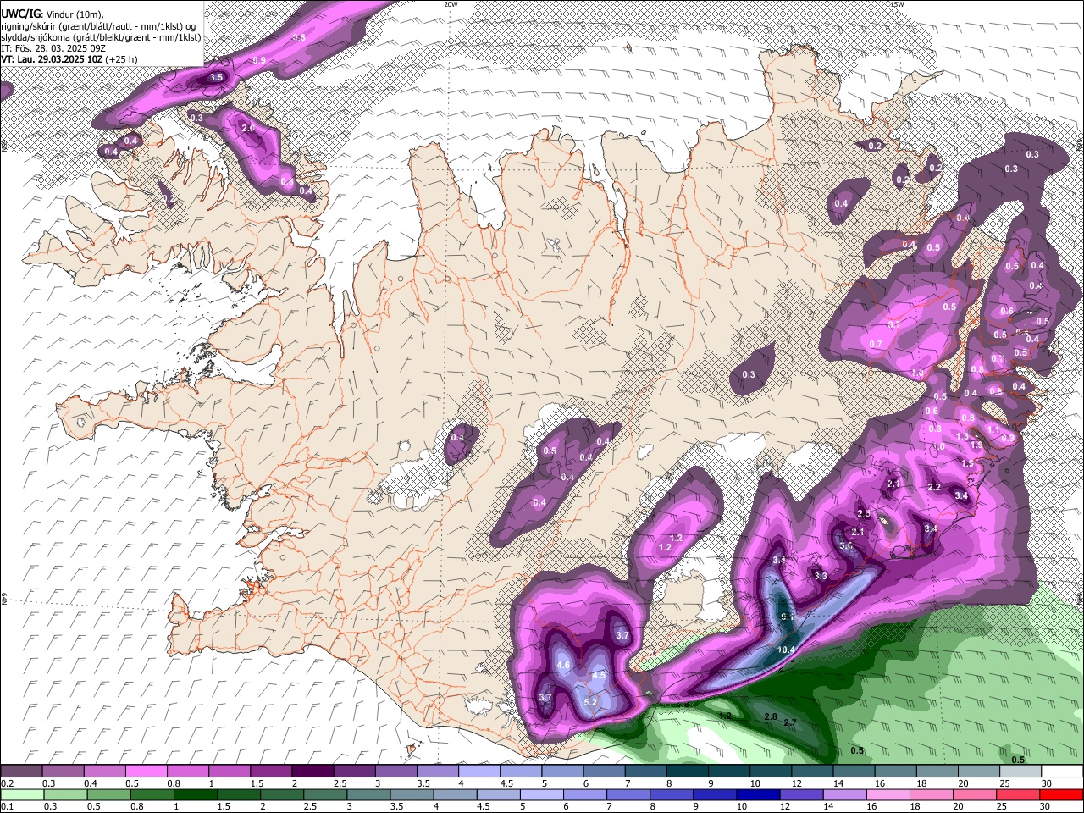Click the 3.6 value on the map
Image resolution: width=1084 pixels, height=813 pixels.
[845, 546]
